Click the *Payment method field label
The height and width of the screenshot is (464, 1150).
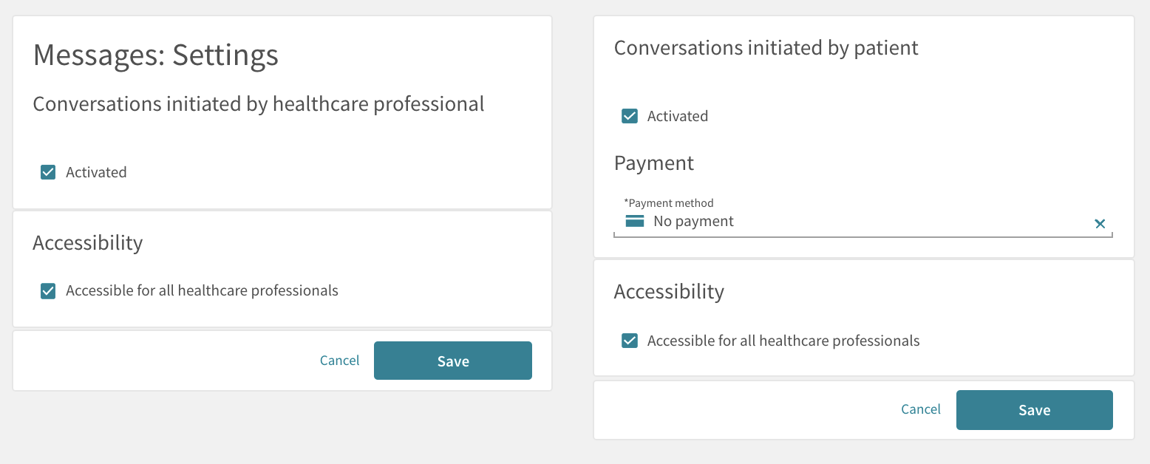(x=669, y=203)
